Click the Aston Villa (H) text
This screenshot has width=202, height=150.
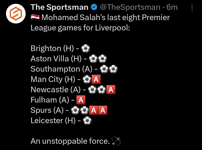coord(56,59)
